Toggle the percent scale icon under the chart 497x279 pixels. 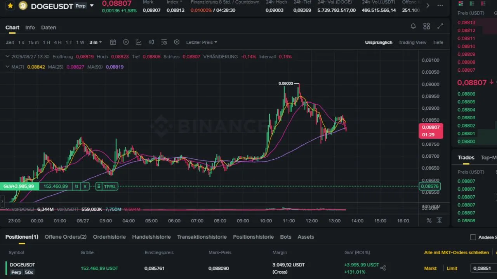point(429,220)
